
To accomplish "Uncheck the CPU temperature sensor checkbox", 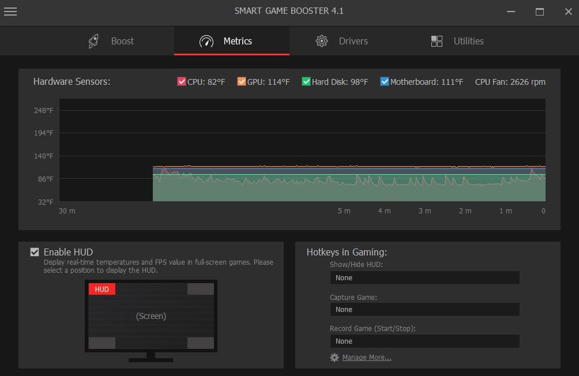I will (181, 81).
